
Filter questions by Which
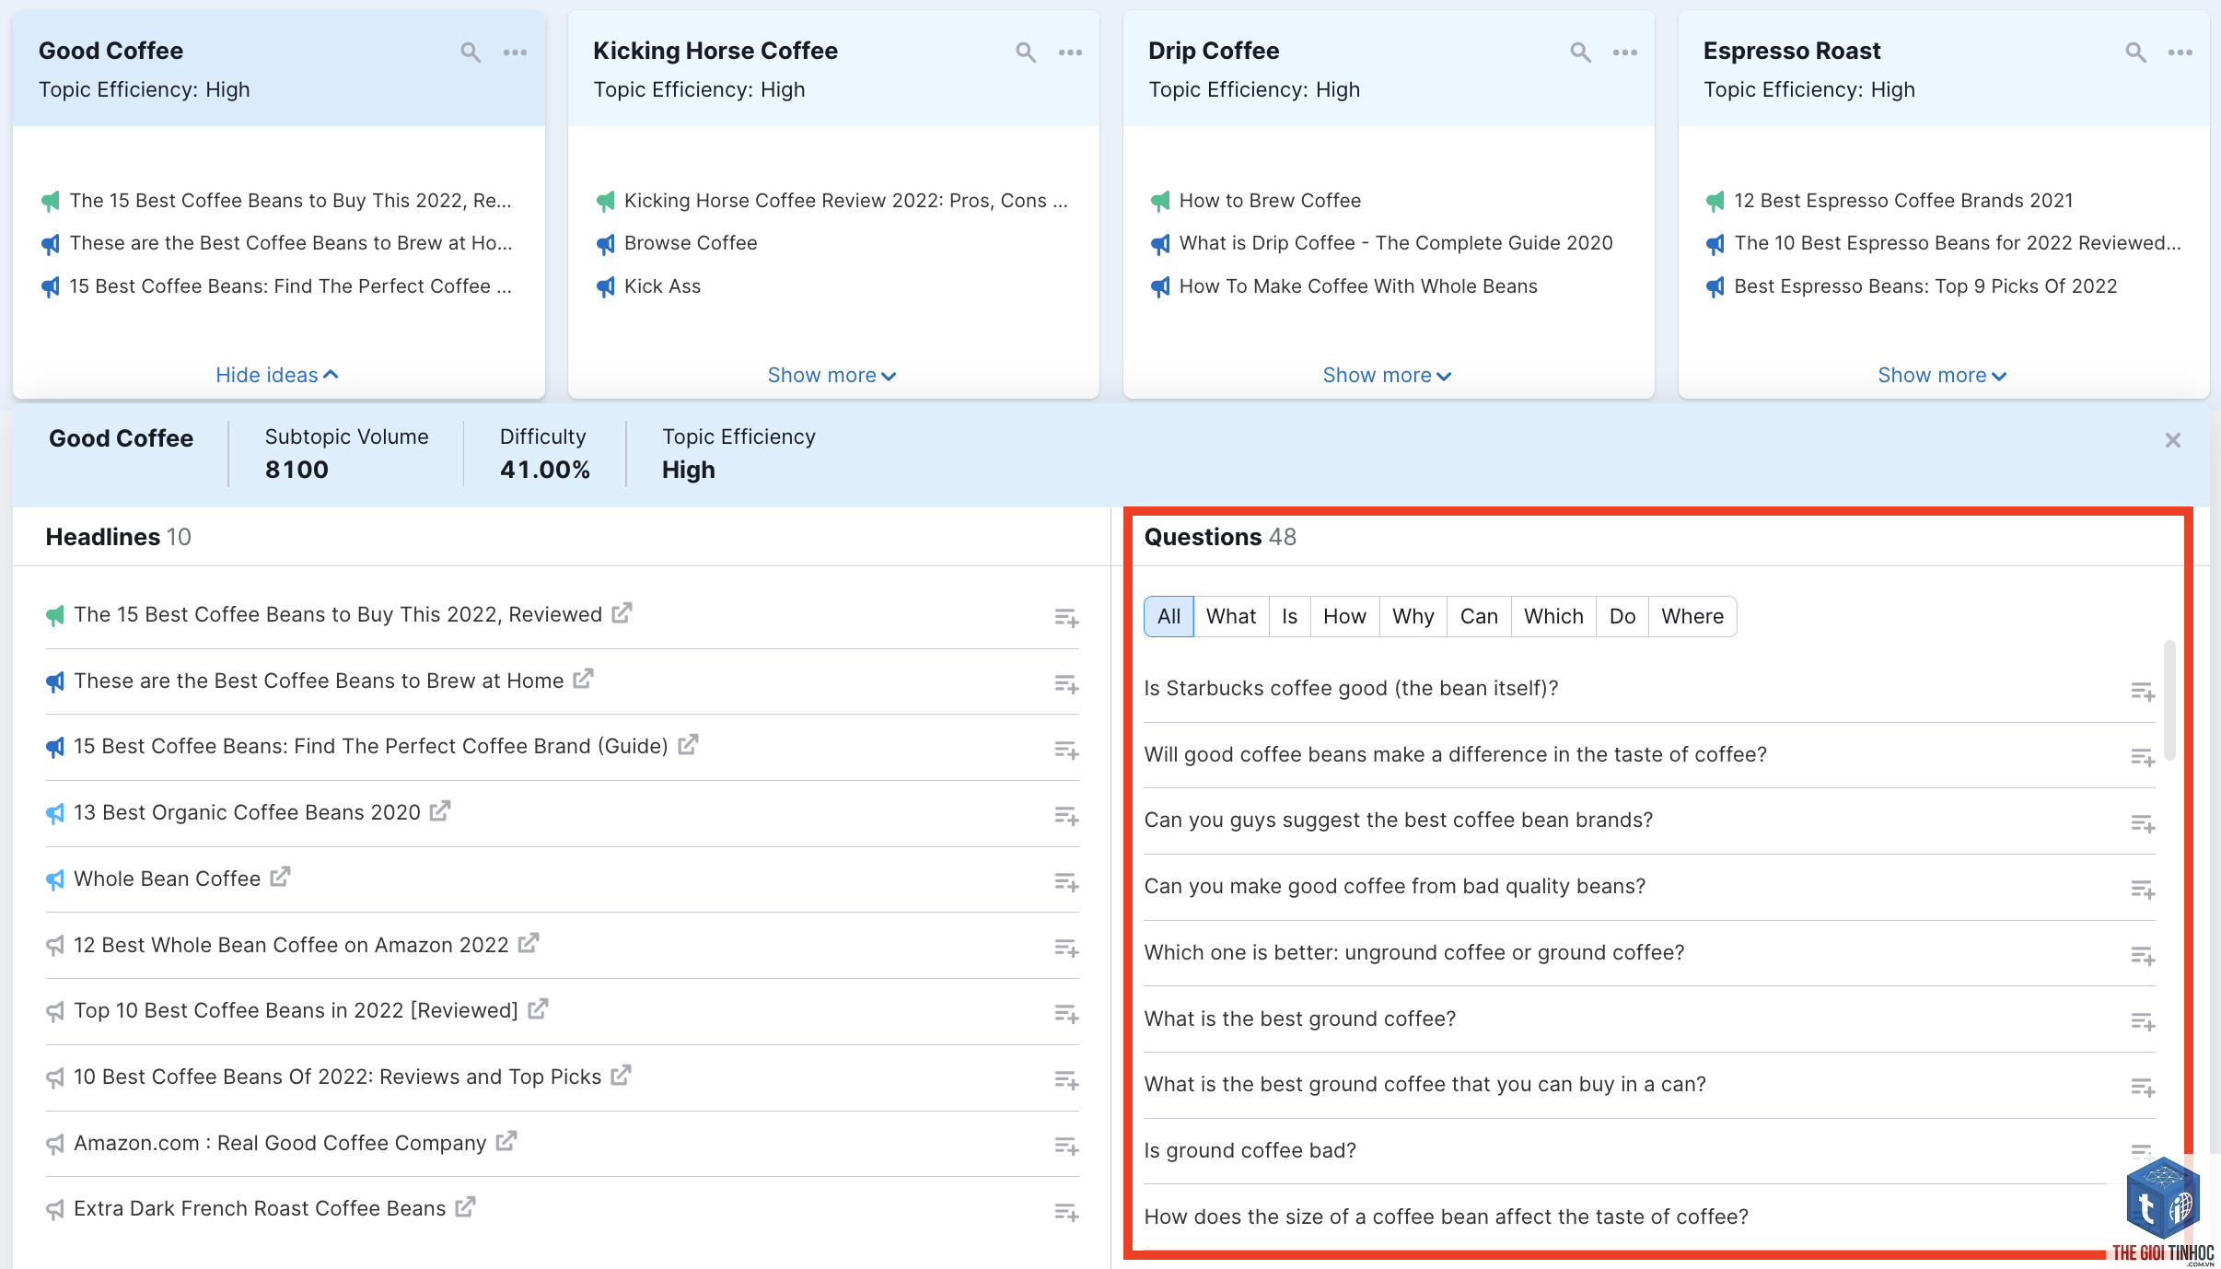point(1553,616)
